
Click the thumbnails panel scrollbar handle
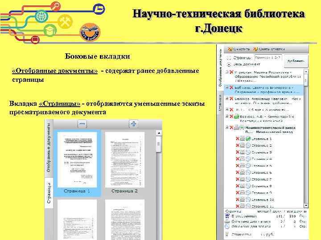tap(159, 144)
